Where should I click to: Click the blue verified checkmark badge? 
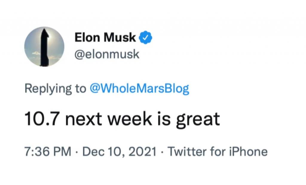click(x=146, y=37)
